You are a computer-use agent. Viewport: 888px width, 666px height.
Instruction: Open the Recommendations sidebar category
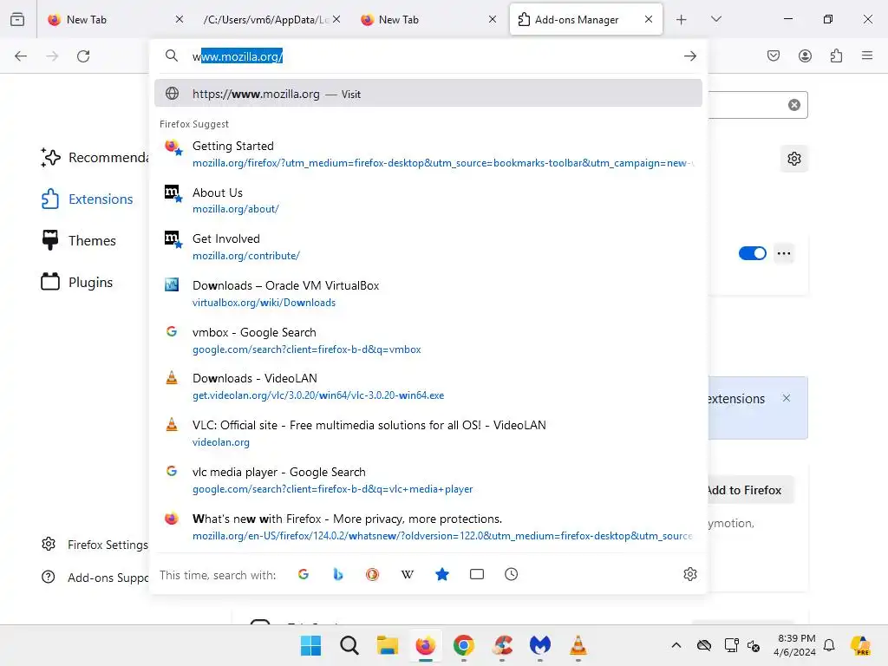[94, 158]
